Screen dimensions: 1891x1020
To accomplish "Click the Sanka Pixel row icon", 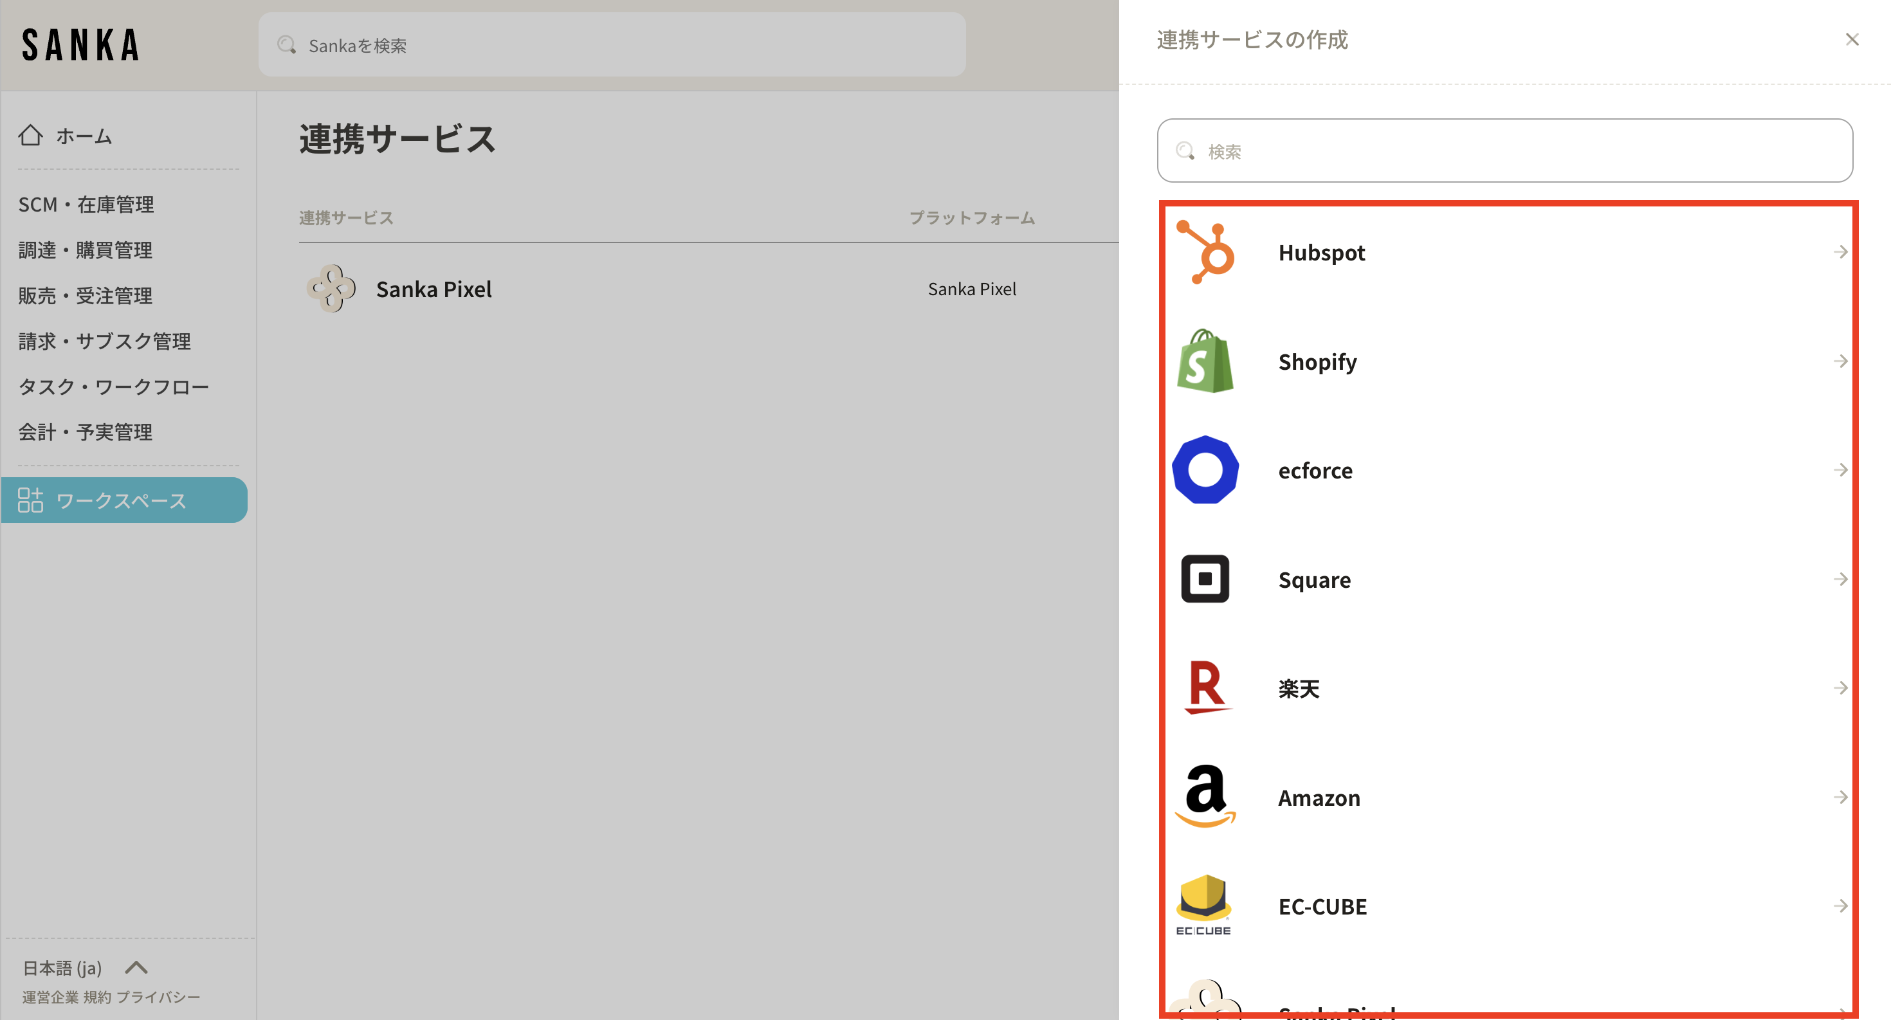I will [331, 288].
